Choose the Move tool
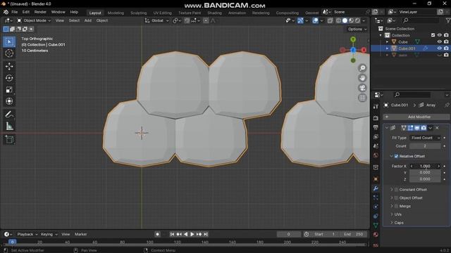 9,66
